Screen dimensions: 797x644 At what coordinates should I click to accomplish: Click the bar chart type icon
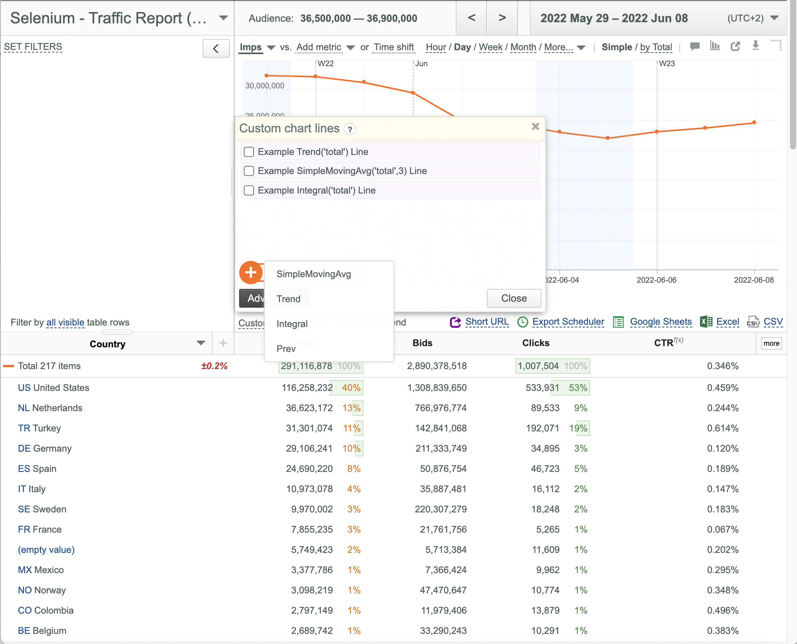(715, 46)
